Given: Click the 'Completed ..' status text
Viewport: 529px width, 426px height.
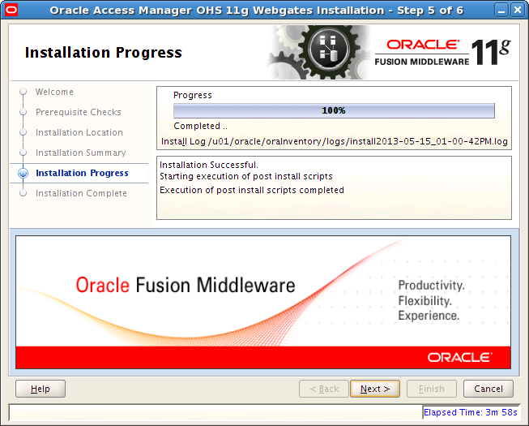Looking at the screenshot, I should (x=200, y=126).
